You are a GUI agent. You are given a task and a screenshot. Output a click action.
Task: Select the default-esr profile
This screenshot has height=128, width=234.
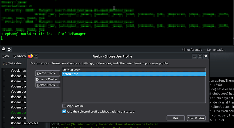click(134, 74)
